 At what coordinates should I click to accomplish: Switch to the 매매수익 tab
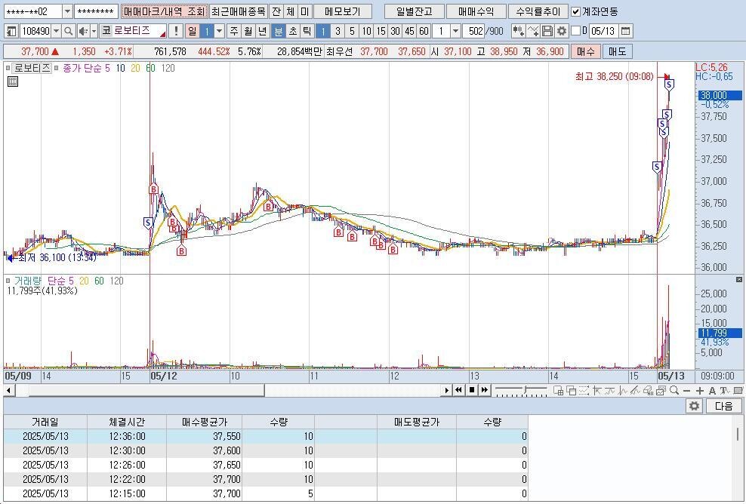pos(475,11)
